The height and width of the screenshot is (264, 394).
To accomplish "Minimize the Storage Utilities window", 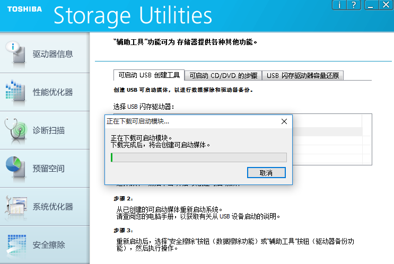I will pos(371,5).
